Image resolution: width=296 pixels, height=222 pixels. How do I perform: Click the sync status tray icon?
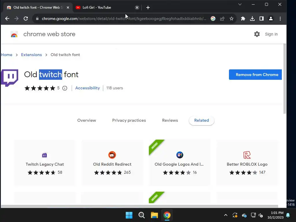pos(235,215)
